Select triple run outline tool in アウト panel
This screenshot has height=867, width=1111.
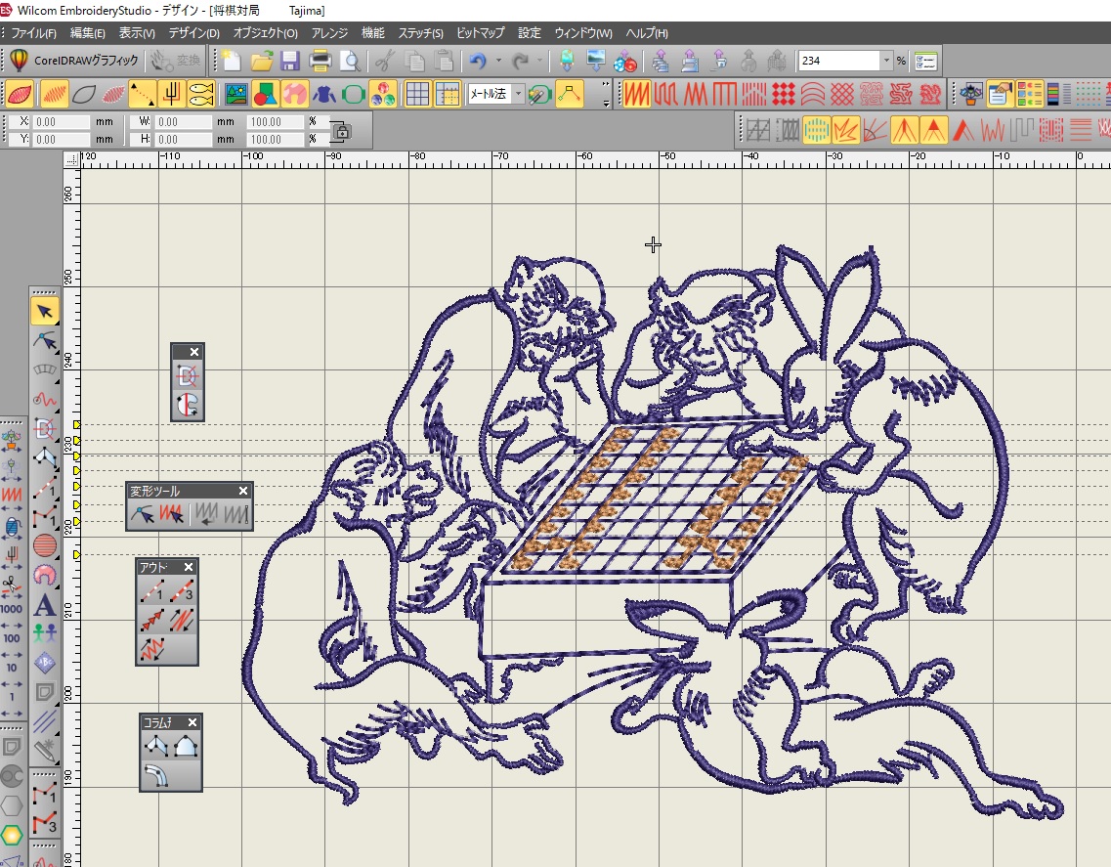(182, 589)
